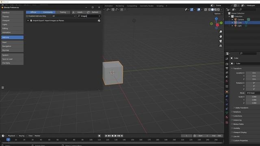Screen dimensions: 260x146
Task: Select solid viewport shading mode
Action: 212,10
